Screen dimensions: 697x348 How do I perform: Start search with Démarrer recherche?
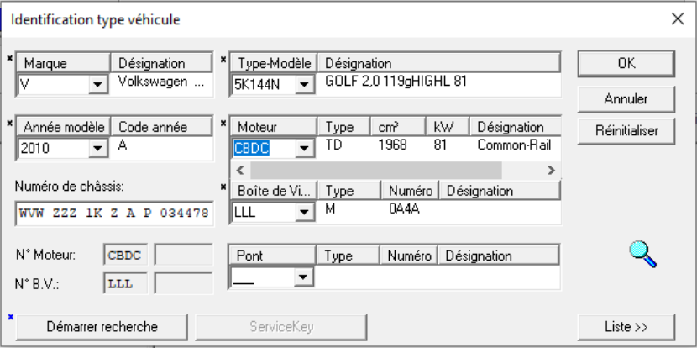tap(102, 327)
